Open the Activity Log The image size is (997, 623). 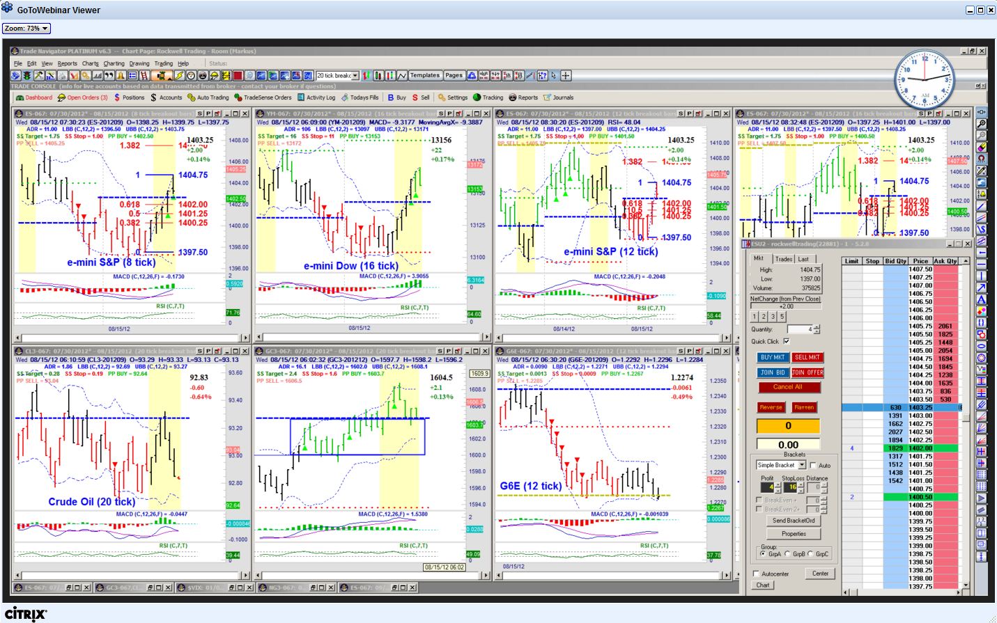tap(316, 97)
